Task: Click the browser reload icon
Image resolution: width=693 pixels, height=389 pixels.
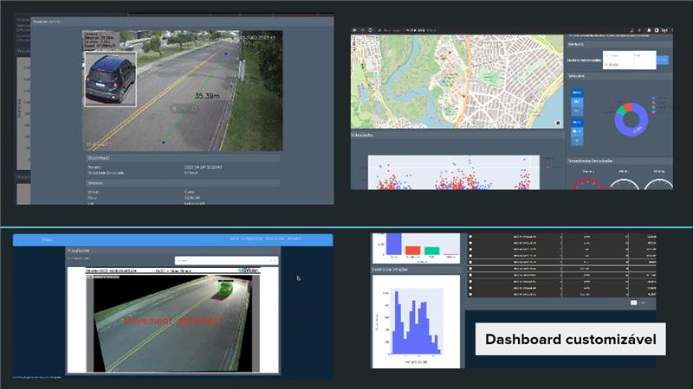Action: [370, 29]
